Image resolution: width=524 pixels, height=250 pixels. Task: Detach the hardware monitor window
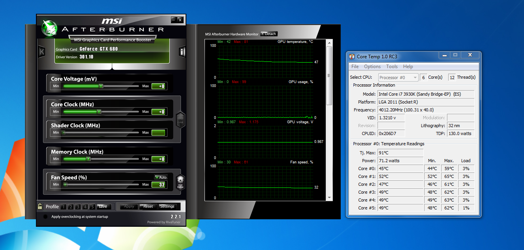(x=269, y=34)
